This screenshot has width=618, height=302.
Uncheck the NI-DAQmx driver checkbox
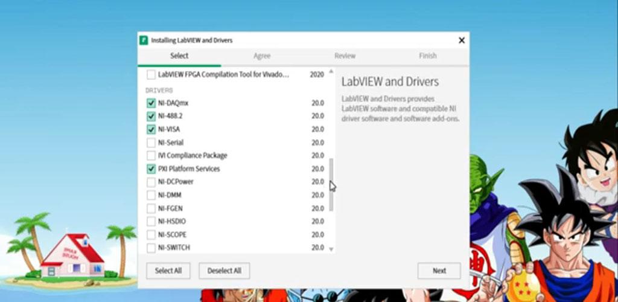pyautogui.click(x=151, y=103)
